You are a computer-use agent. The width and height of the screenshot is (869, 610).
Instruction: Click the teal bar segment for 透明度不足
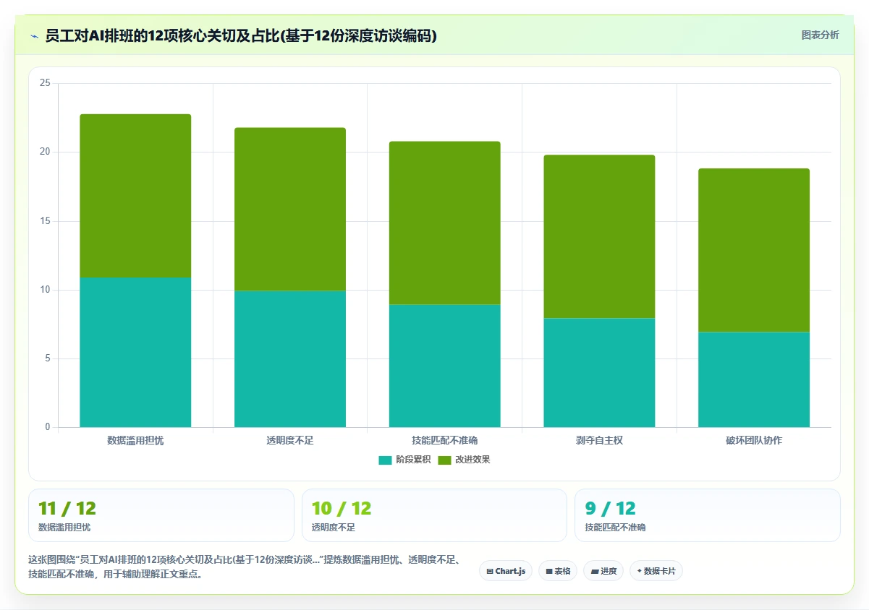(290, 359)
